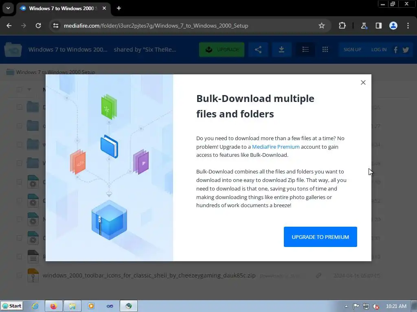Click the Twitter icon in header
417x312 pixels.
(x=406, y=50)
